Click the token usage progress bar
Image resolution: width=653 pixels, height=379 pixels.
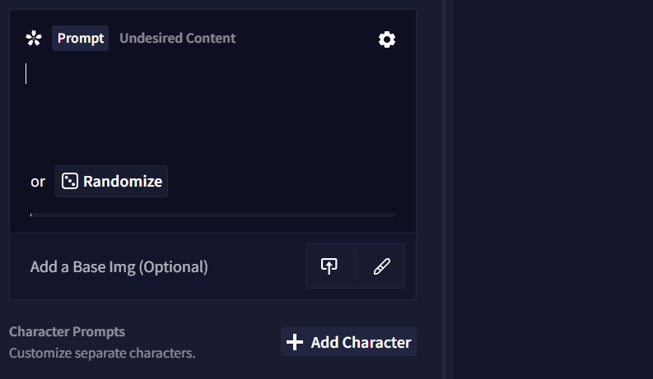pos(212,215)
